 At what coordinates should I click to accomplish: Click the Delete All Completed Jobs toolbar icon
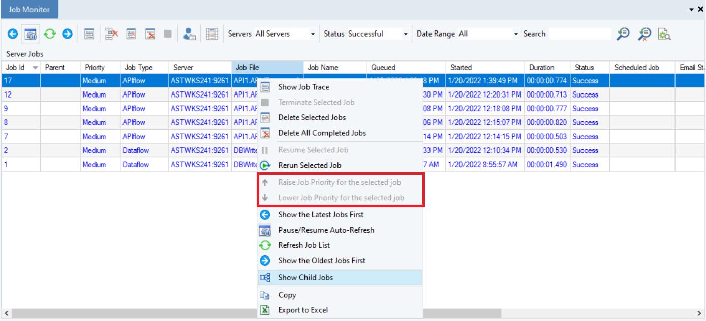(x=150, y=34)
